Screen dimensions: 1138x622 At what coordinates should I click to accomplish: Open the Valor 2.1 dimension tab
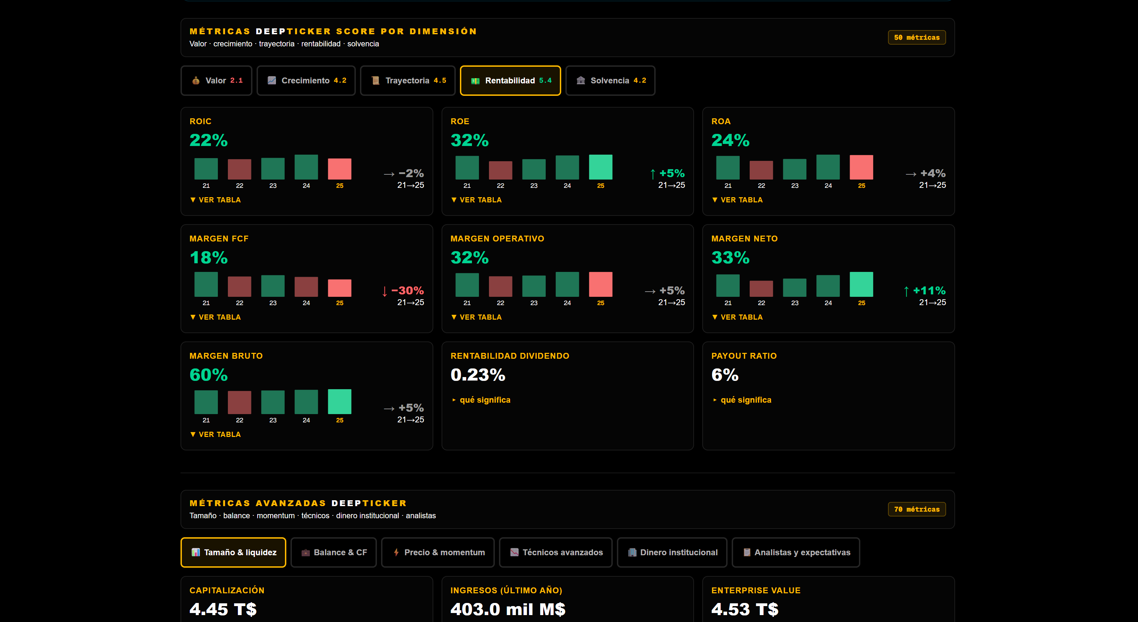tap(216, 81)
